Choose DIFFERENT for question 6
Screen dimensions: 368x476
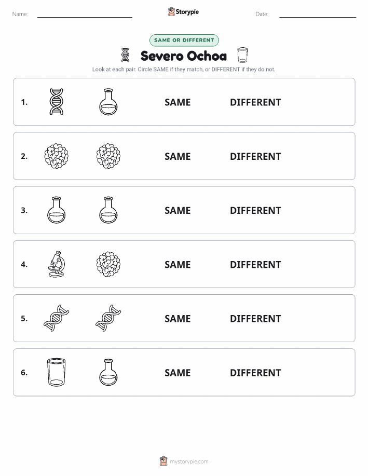tap(255, 373)
